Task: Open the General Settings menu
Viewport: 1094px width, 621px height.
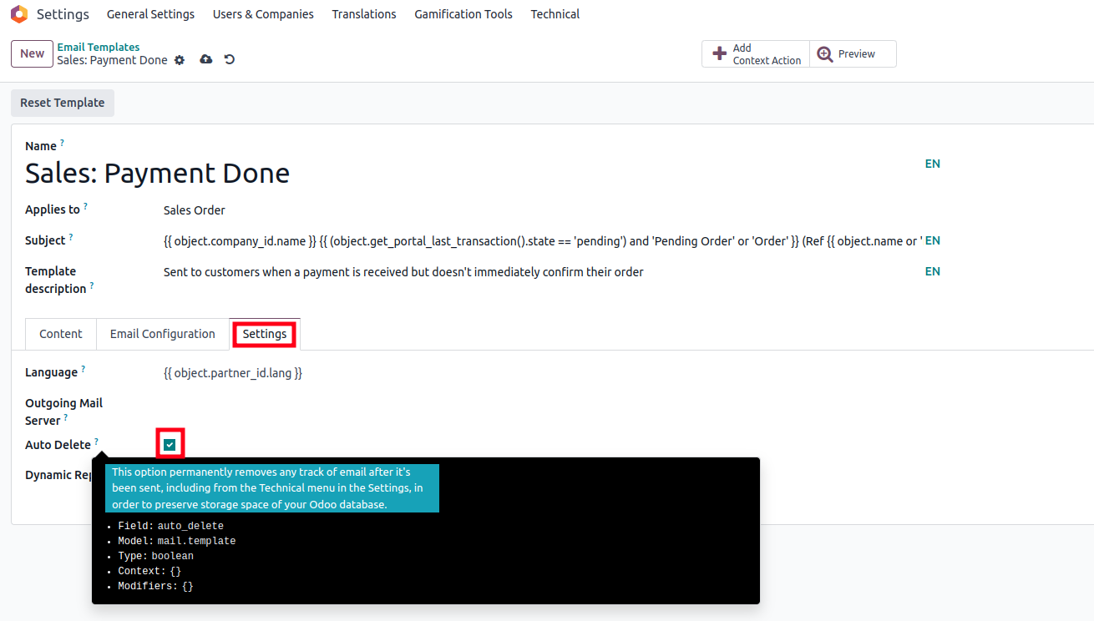Action: [x=150, y=14]
